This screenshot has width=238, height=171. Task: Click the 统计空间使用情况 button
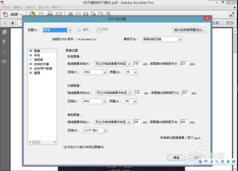189,30
